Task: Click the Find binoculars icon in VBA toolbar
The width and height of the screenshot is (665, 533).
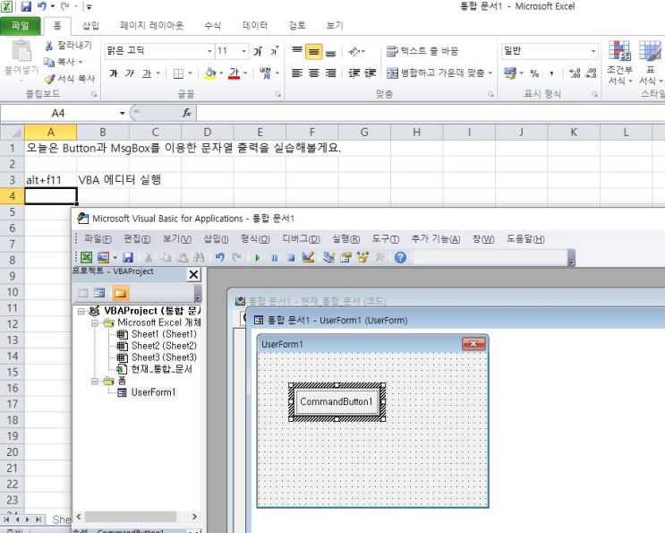Action: click(199, 257)
